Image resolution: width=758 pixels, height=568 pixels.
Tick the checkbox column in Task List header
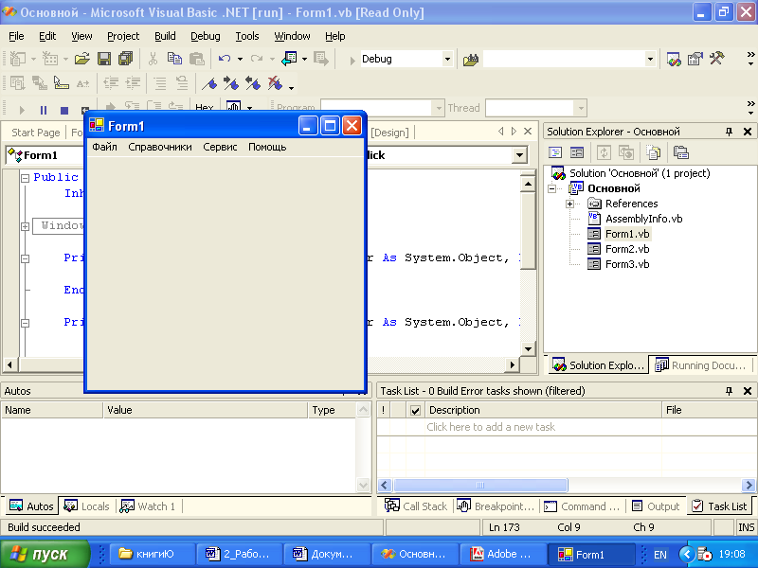(x=415, y=410)
